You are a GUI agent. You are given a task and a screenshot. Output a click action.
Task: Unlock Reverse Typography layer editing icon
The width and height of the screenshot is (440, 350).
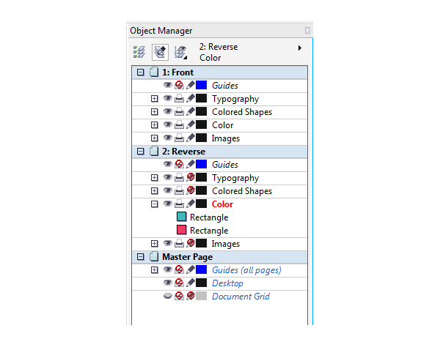click(191, 177)
